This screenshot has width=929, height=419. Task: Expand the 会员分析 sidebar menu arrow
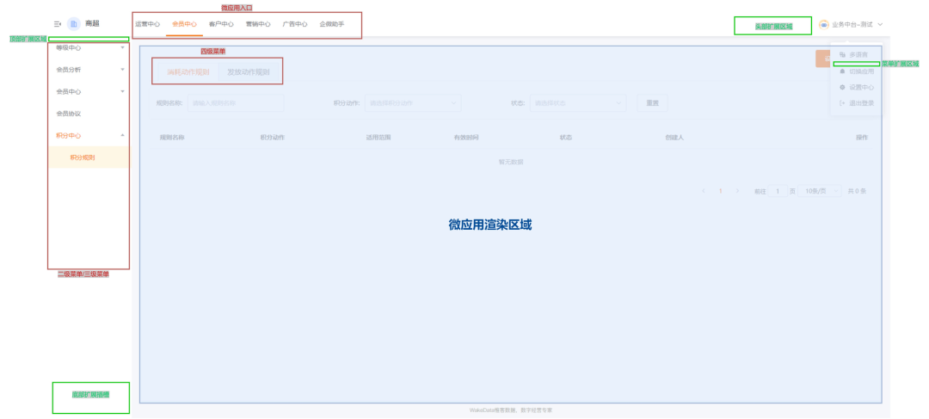pos(123,70)
